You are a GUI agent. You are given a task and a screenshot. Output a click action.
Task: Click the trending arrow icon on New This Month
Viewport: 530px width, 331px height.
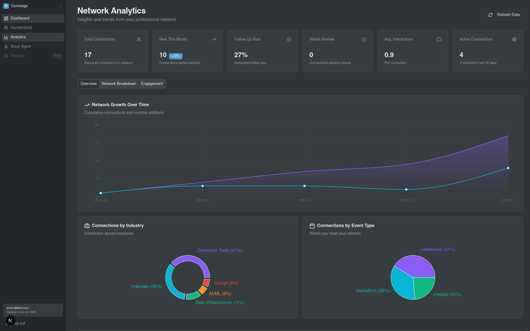coord(214,39)
